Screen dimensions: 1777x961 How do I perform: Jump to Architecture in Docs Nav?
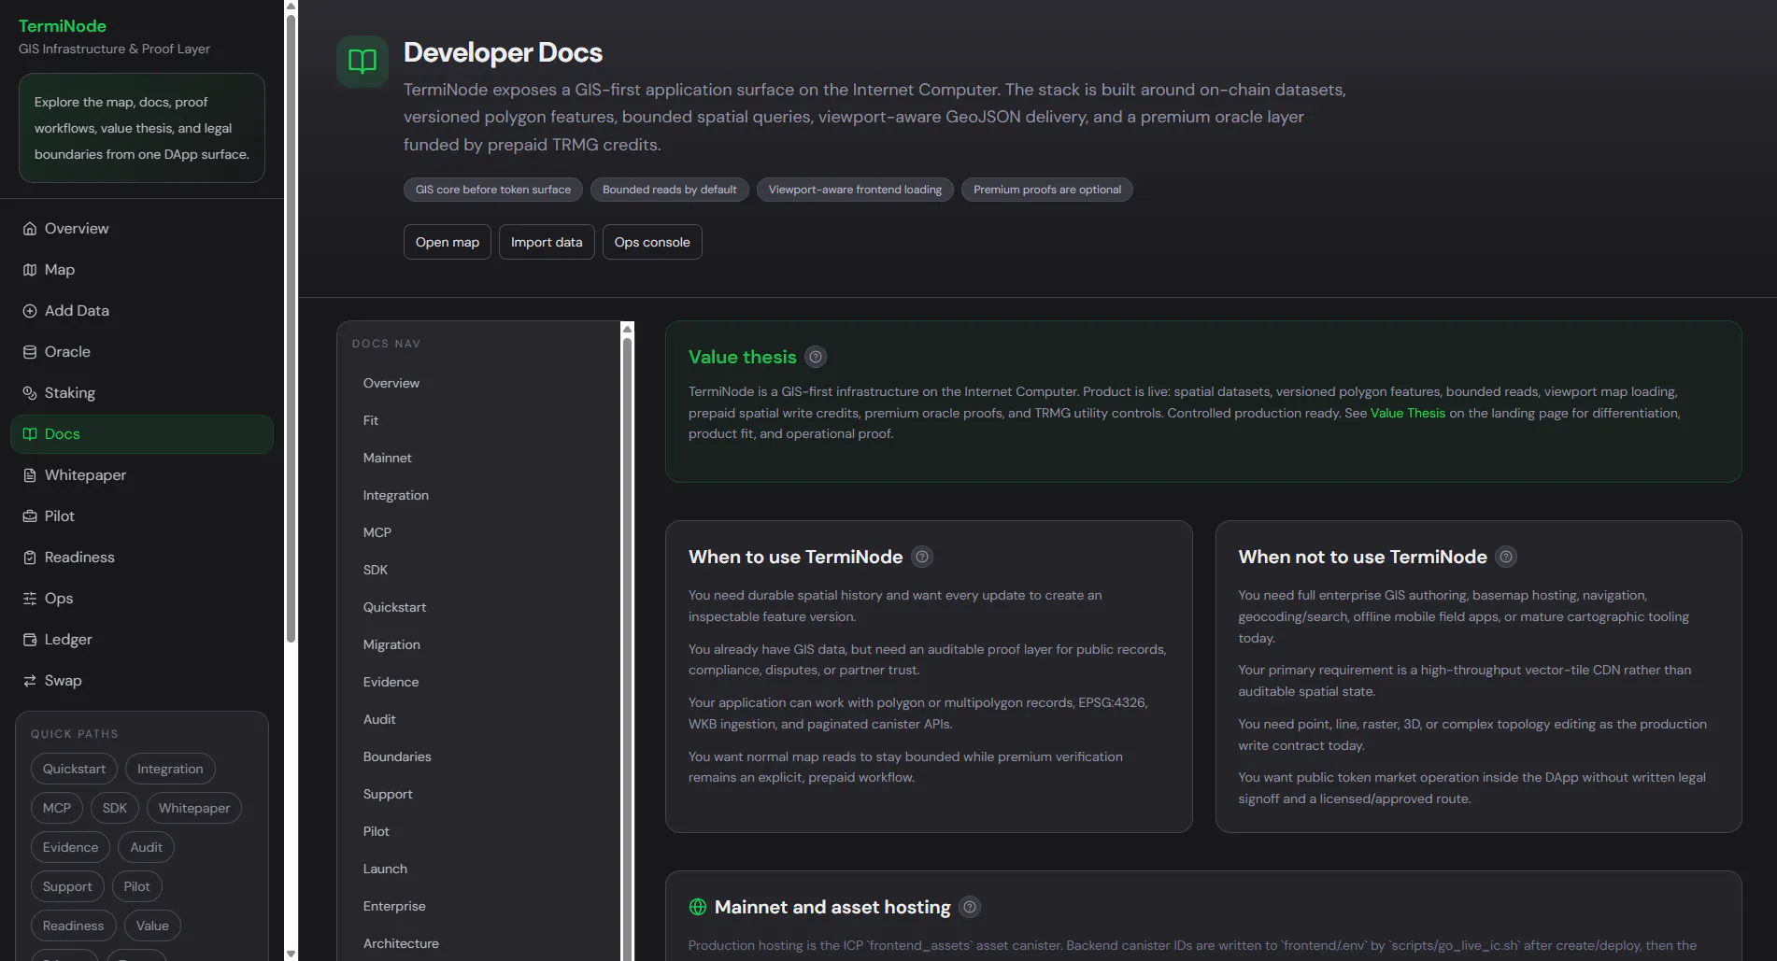click(478, 943)
